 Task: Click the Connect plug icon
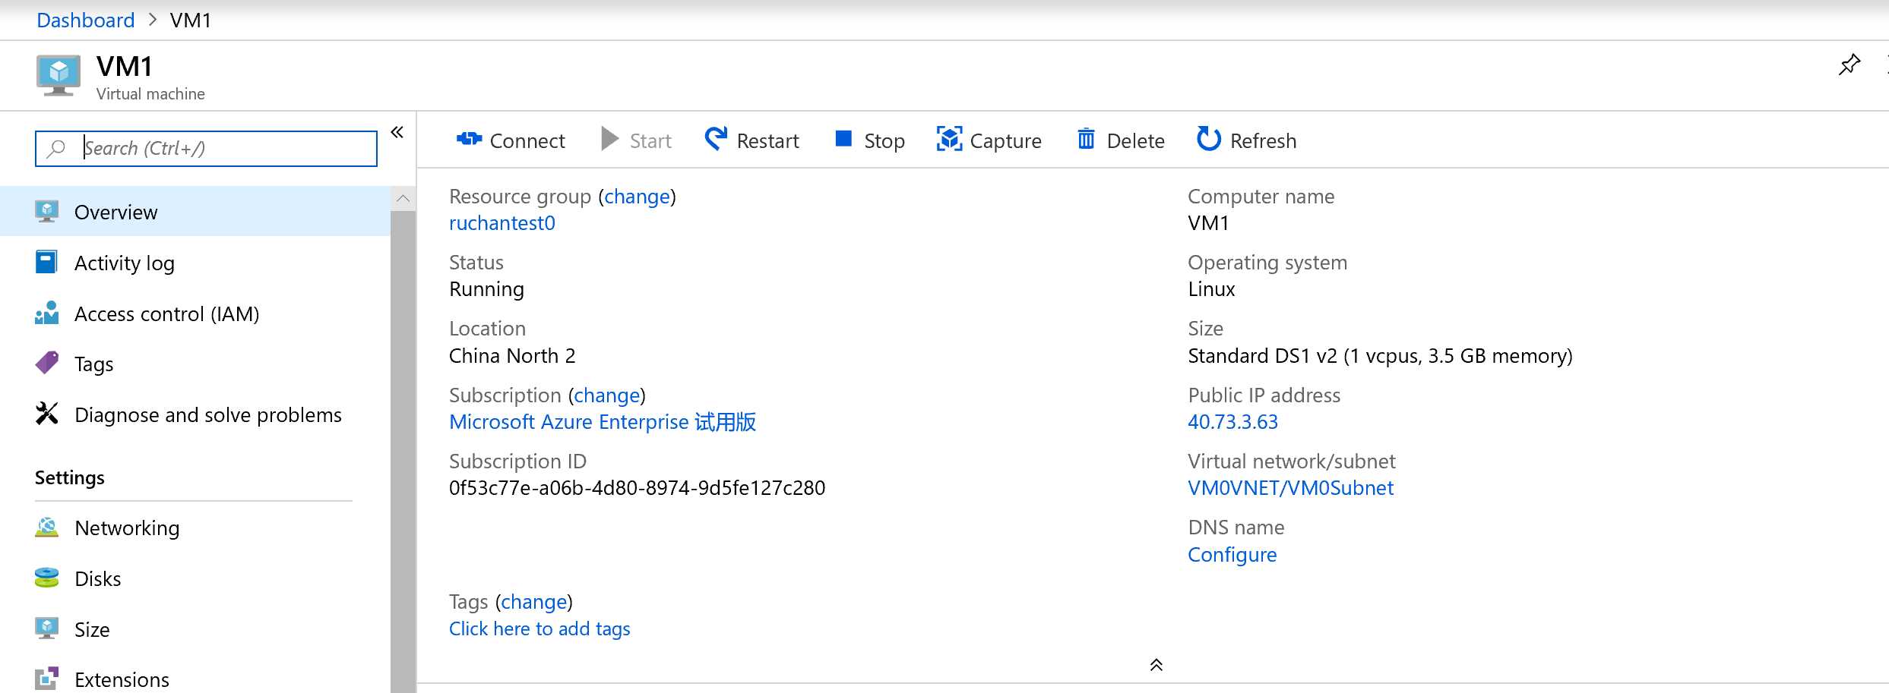pos(469,139)
